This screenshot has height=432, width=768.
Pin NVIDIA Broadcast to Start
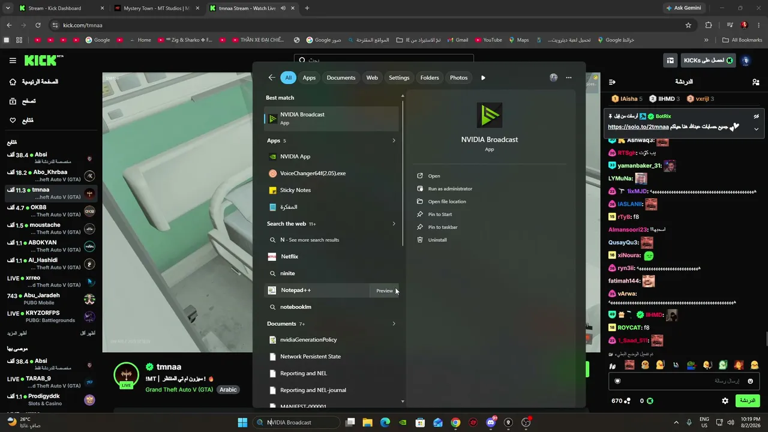(x=434, y=214)
